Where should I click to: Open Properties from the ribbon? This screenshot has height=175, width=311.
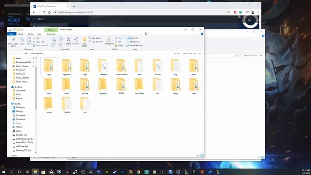[109, 42]
